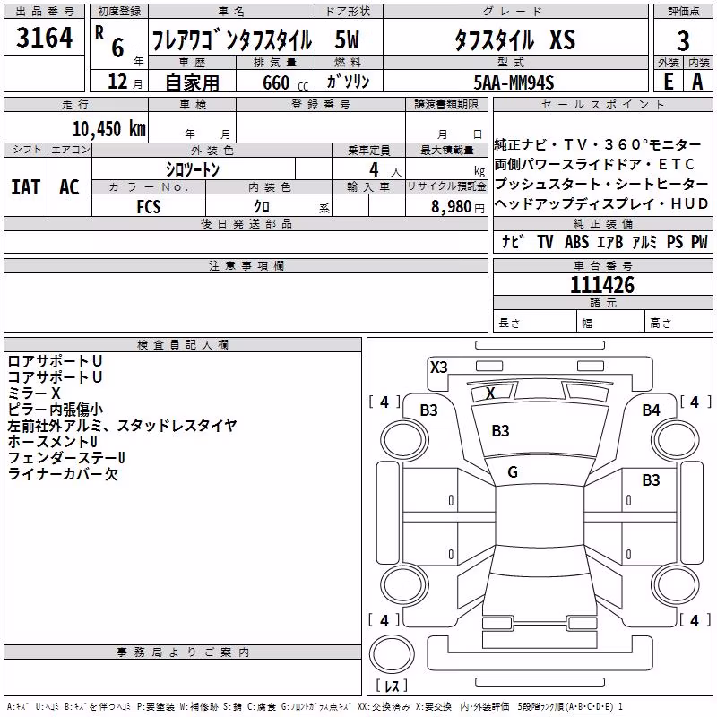717x717 pixels.
Task: Click the X3 damage mark on front bumper
Action: pyautogui.click(x=438, y=367)
